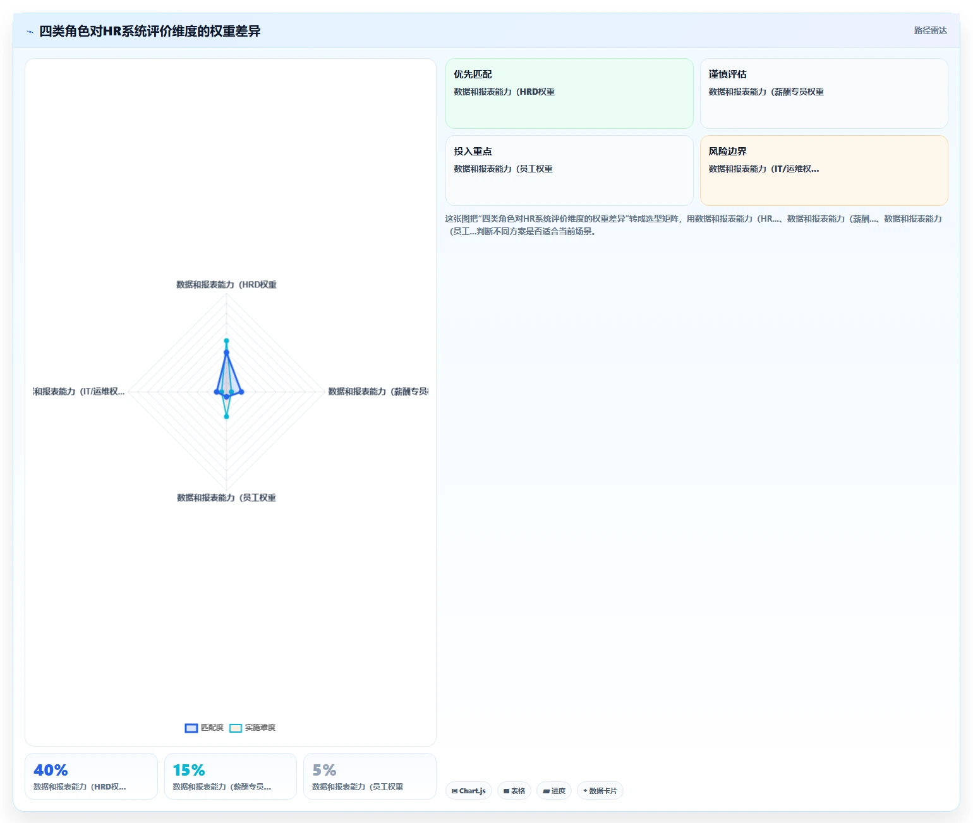The image size is (973, 823).
Task: Toggle the 实施难度 legend swatch
Action: point(236,728)
